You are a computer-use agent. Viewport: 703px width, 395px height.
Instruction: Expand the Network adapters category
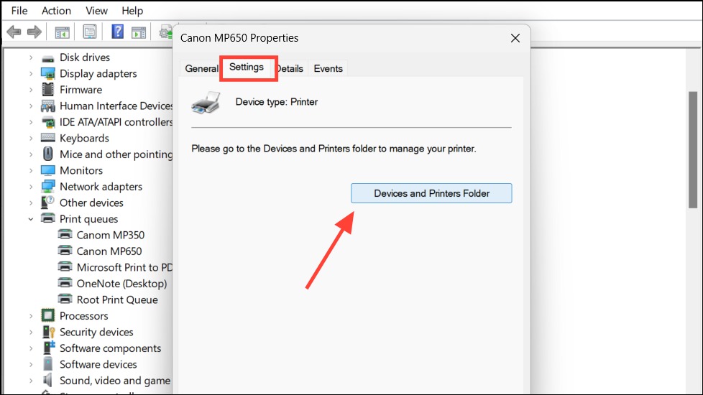pyautogui.click(x=31, y=187)
